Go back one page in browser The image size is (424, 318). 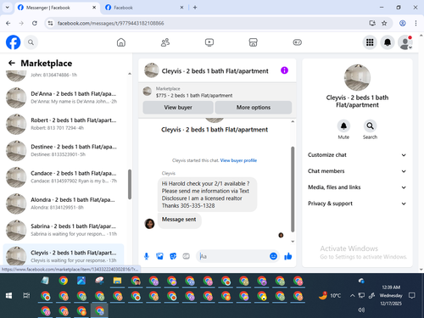click(8, 23)
